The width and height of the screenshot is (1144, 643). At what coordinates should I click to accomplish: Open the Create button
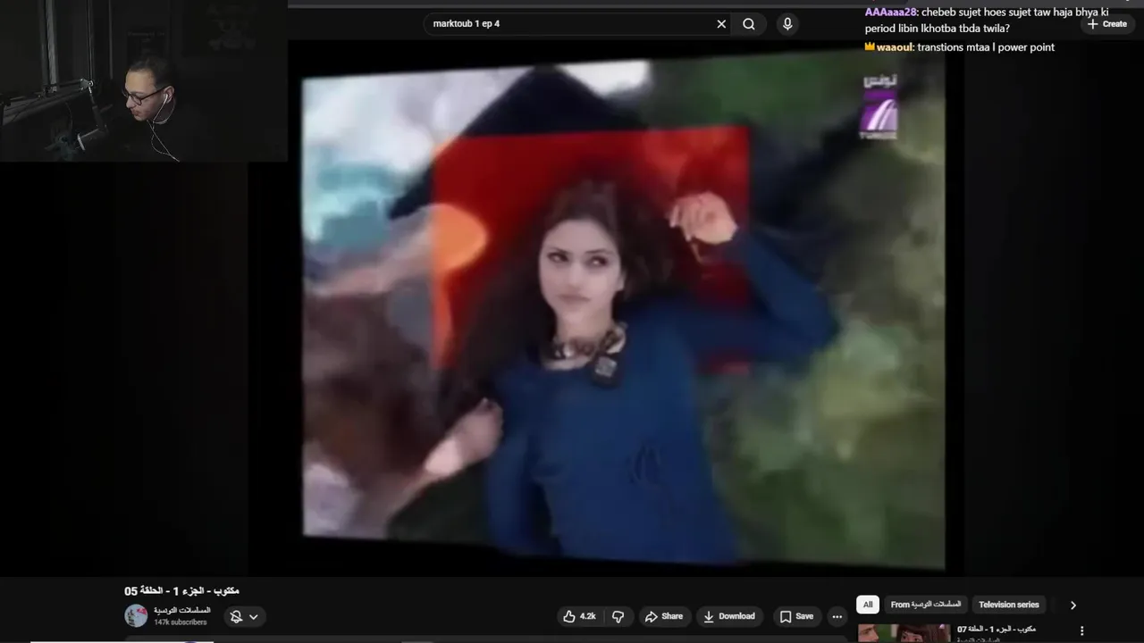click(1106, 24)
